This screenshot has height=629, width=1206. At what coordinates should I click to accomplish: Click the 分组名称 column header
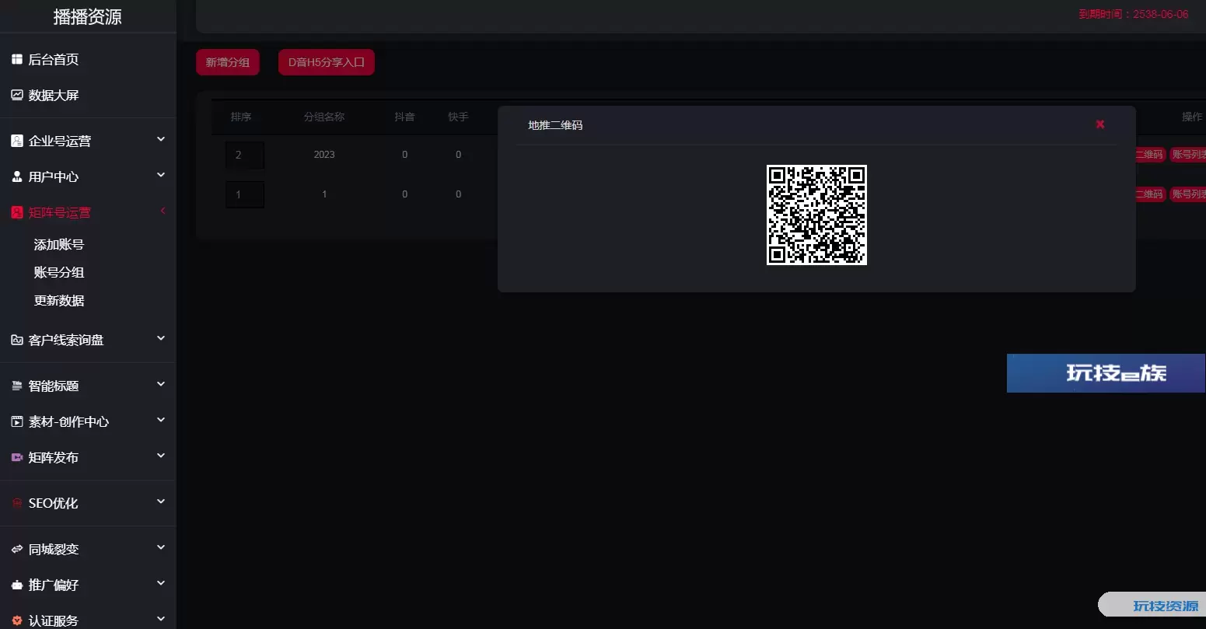coord(324,117)
